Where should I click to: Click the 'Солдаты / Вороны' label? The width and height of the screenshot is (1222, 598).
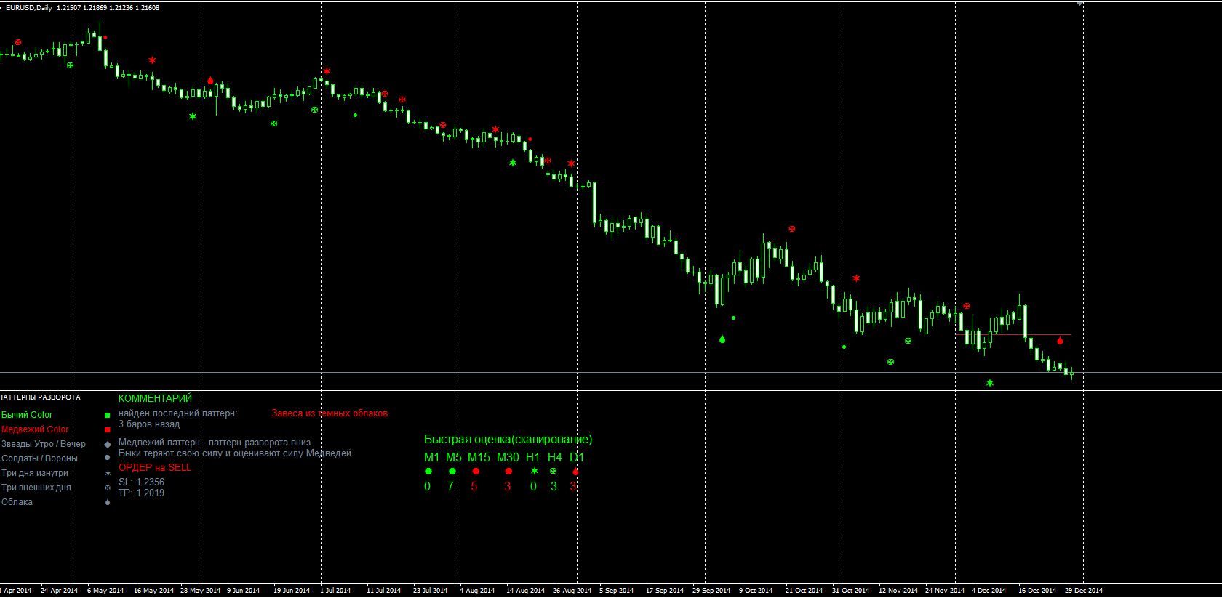click(39, 458)
